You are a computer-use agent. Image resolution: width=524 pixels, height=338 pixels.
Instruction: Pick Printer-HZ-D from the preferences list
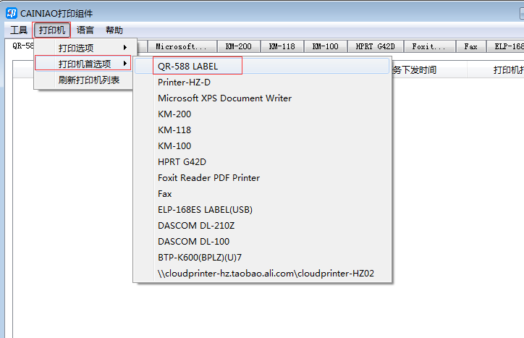pyautogui.click(x=184, y=82)
